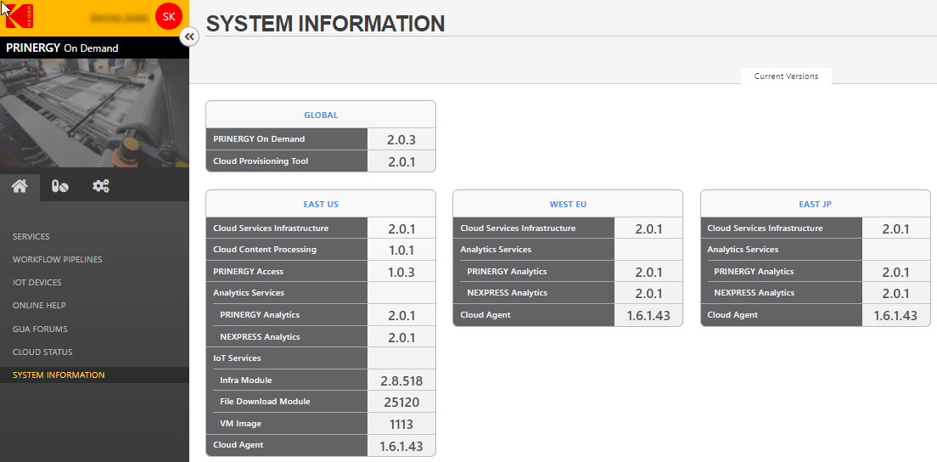Viewport: 937px width, 462px height.
Task: Click the EAST US table header
Action: (321, 204)
